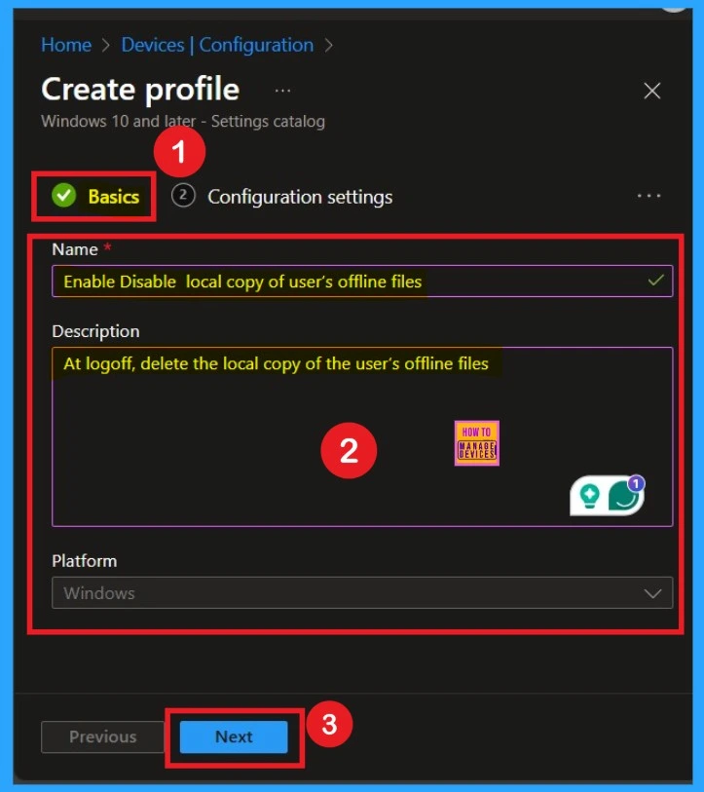Click the Previous button
Screen dimensions: 704x792
[x=102, y=736]
